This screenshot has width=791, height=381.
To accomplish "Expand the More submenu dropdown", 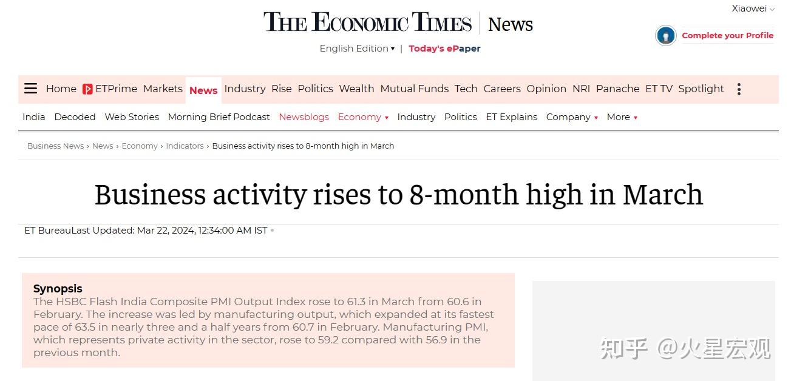I will coord(635,118).
